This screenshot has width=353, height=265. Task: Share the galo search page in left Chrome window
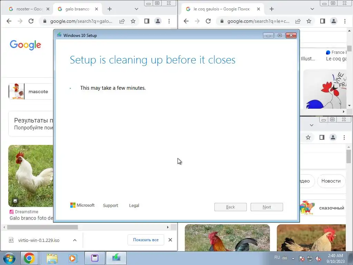tap(122, 21)
